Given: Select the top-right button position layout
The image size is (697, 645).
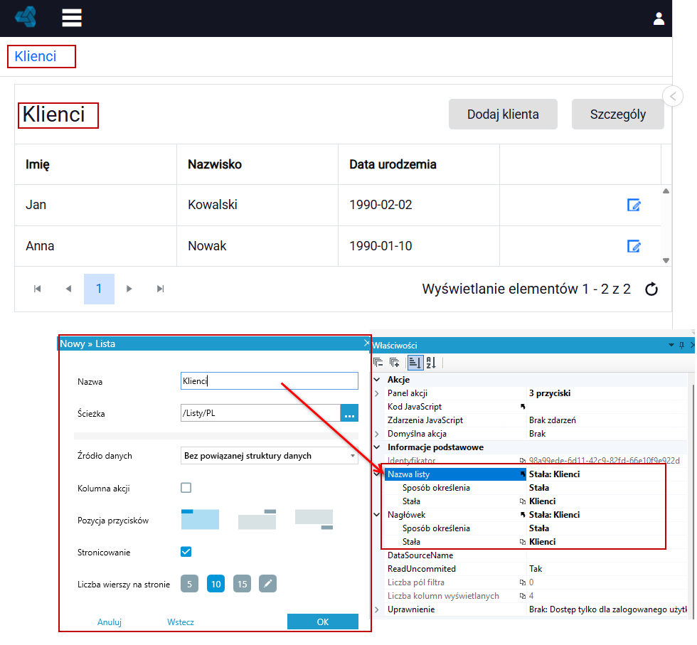Looking at the screenshot, I should 257,520.
